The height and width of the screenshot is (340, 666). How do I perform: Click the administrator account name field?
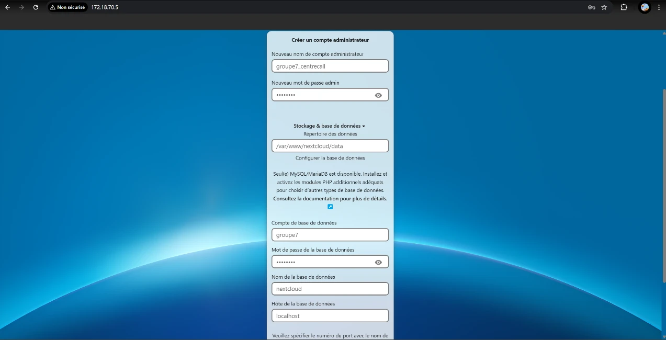(330, 66)
